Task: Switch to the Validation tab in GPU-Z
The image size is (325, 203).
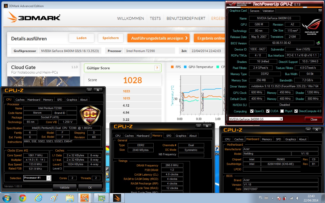Action: pyautogui.click(x=268, y=11)
